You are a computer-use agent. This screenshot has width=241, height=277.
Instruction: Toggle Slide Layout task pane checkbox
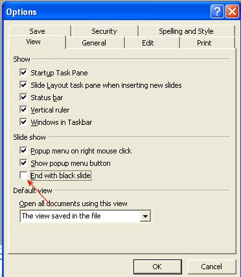(23, 85)
